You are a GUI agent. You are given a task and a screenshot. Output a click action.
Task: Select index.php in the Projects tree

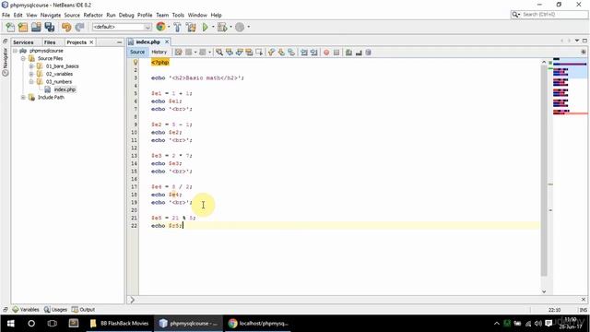pyautogui.click(x=65, y=89)
